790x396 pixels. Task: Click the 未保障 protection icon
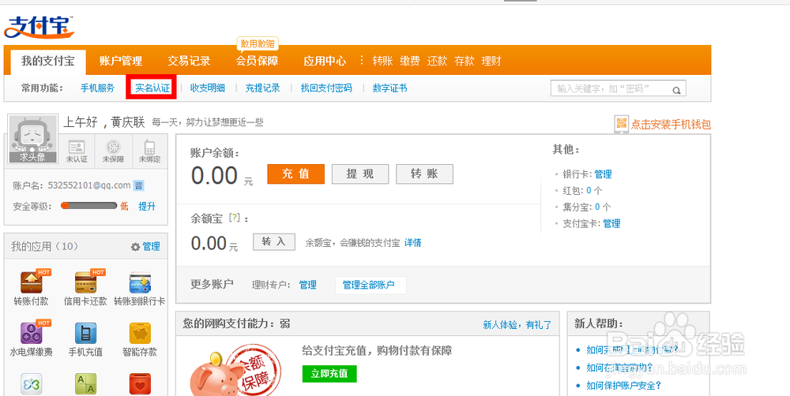pos(113,147)
